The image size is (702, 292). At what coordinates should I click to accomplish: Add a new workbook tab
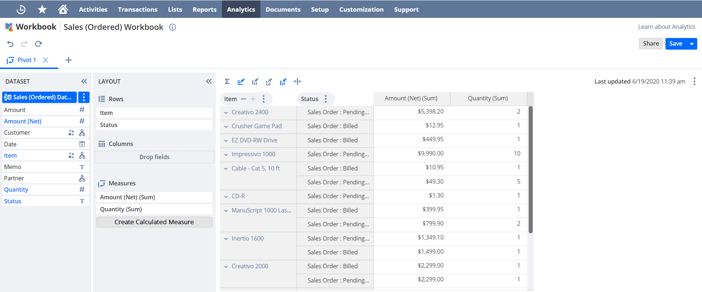68,60
